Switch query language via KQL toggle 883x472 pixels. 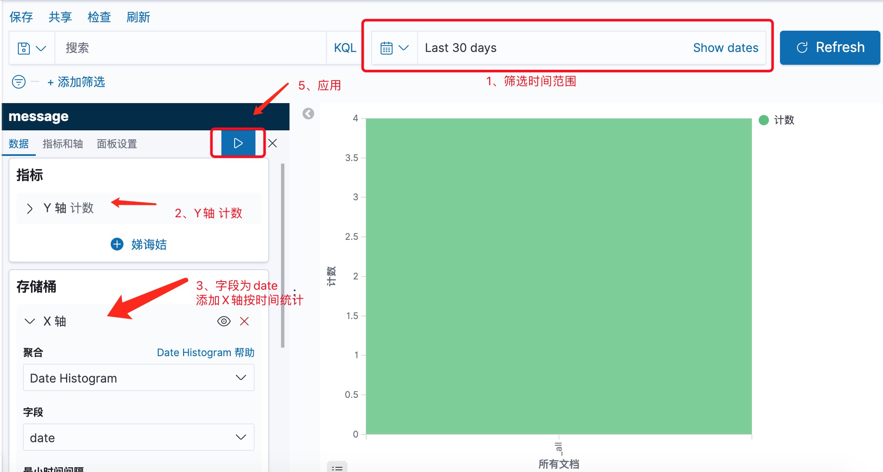[x=345, y=48]
